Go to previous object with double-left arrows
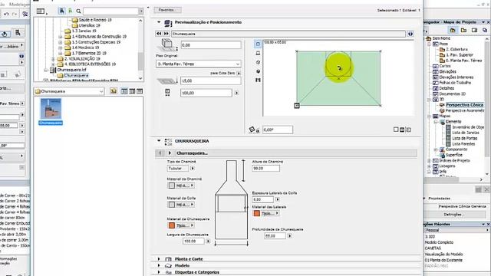This screenshot has width=491, height=276. click(x=159, y=34)
